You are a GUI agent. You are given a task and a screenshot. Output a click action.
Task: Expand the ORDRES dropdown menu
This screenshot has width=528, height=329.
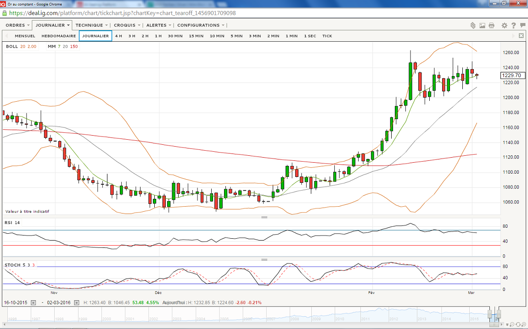tap(18, 25)
